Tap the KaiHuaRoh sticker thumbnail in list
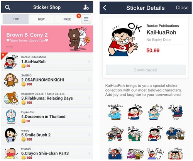The height and width of the screenshot is (161, 193). (x=11, y=62)
